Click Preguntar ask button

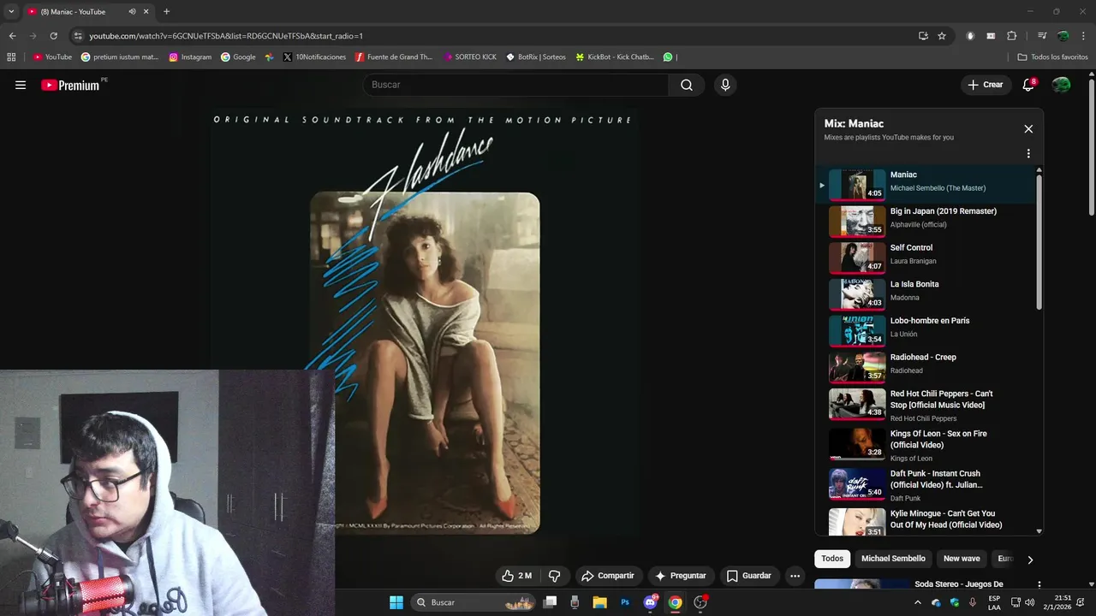(681, 576)
